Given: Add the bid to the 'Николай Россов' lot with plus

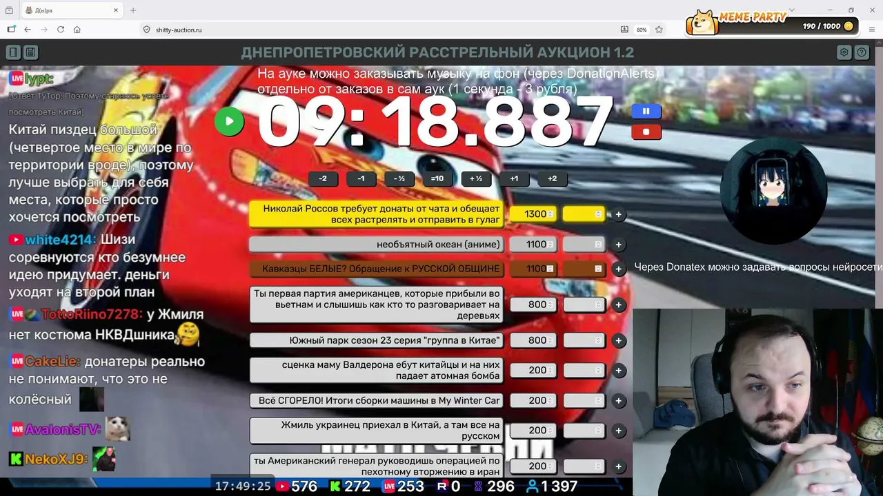Looking at the screenshot, I should (x=619, y=214).
